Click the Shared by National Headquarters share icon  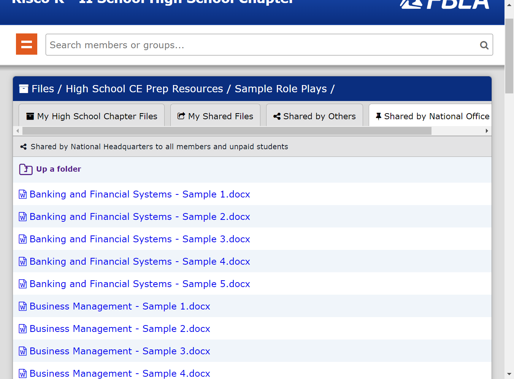(x=23, y=147)
